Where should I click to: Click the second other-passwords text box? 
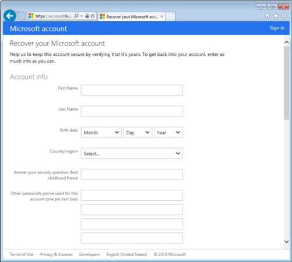132,210
